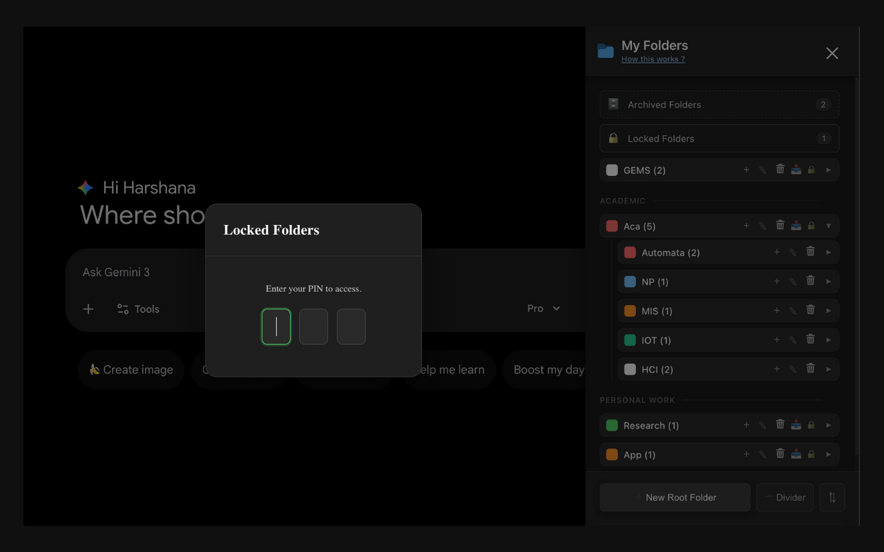This screenshot has width=884, height=552.
Task: Archive the Research folder
Action: coord(796,425)
